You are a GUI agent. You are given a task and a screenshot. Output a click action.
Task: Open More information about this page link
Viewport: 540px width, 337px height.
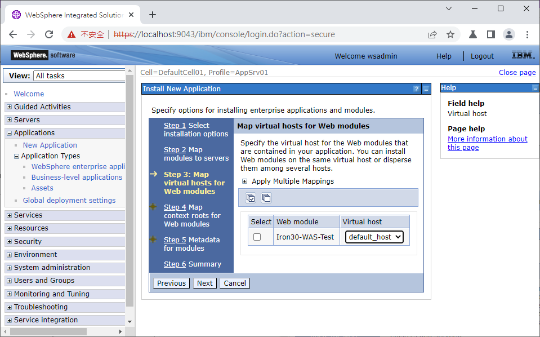pos(487,143)
